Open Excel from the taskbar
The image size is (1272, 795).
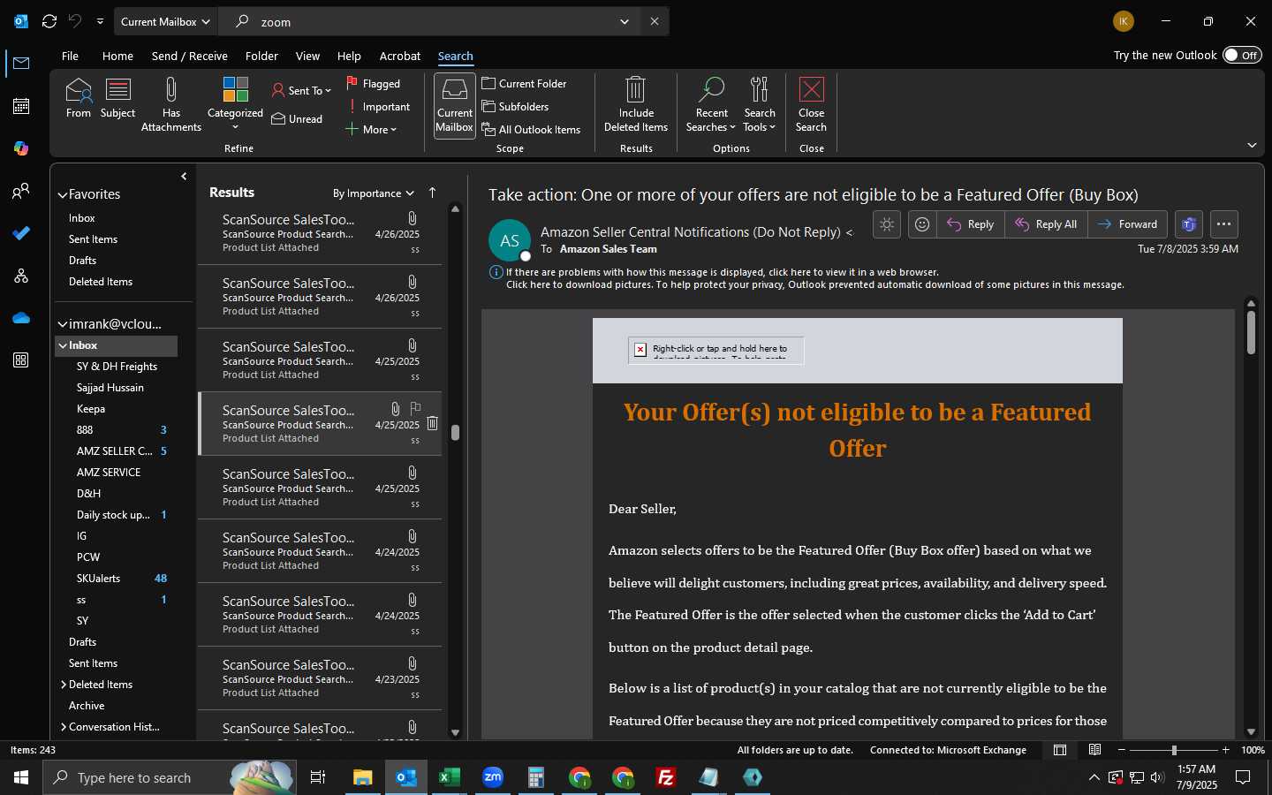pyautogui.click(x=450, y=777)
